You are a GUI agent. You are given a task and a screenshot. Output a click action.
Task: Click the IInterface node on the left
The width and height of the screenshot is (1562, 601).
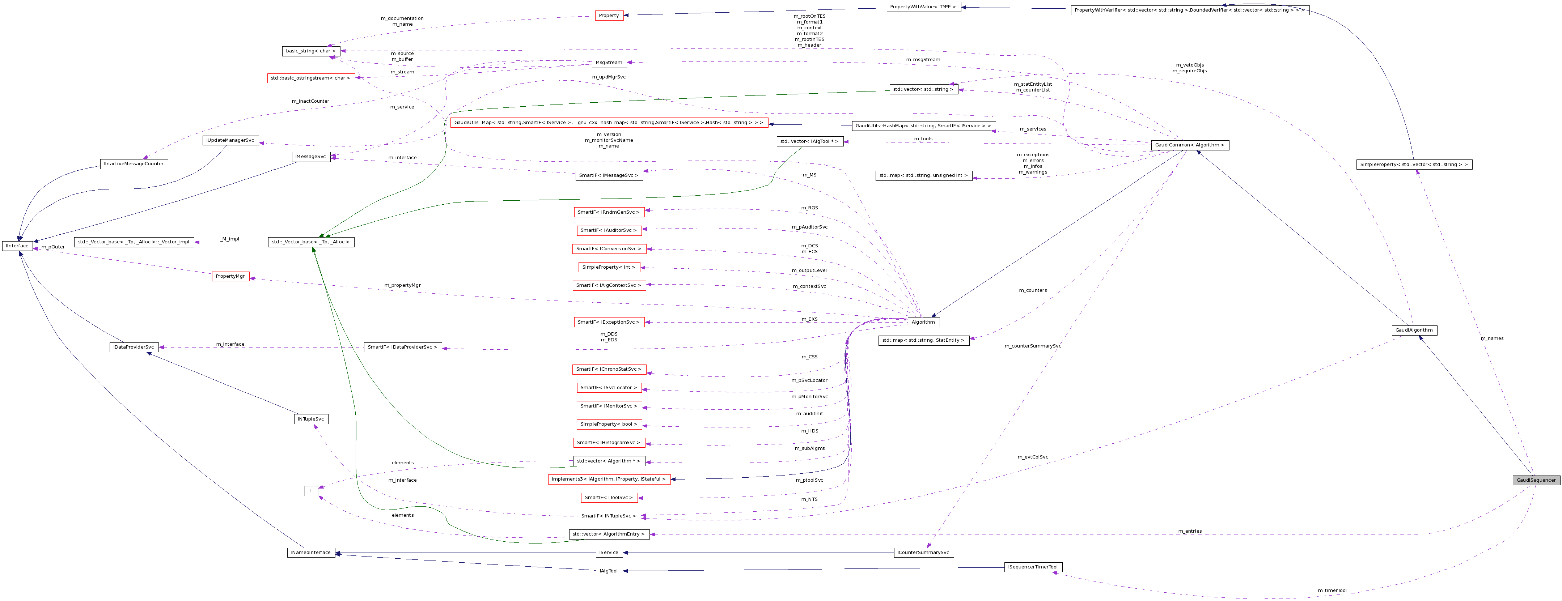(x=18, y=246)
